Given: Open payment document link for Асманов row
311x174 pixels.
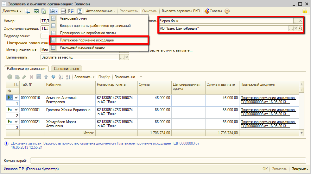Looking at the screenshot, I should 268,100.
